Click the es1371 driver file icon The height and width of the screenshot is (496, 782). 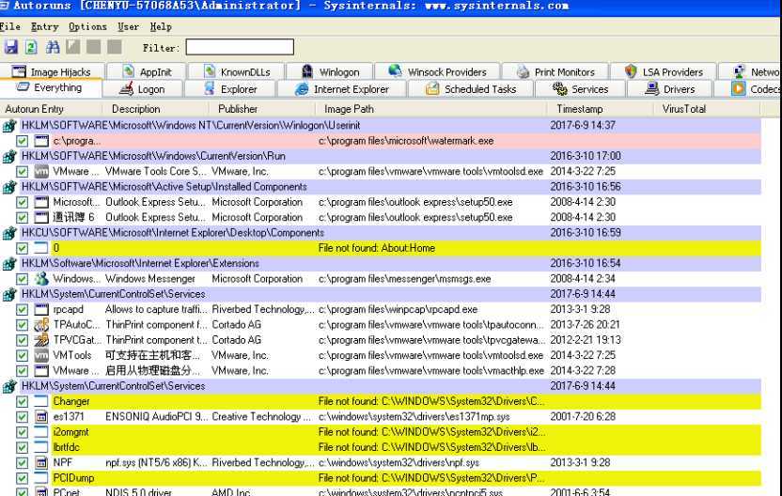click(41, 417)
